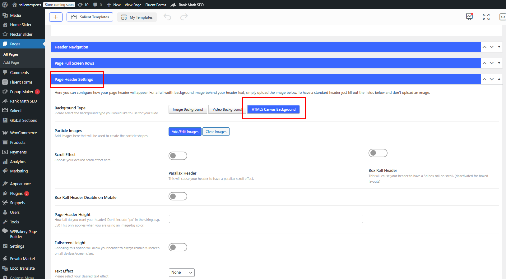The height and width of the screenshot is (279, 506).
Task: Enable the Box Roll Header toggle
Action: pyautogui.click(x=378, y=153)
